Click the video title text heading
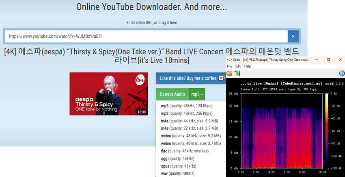 point(152,56)
